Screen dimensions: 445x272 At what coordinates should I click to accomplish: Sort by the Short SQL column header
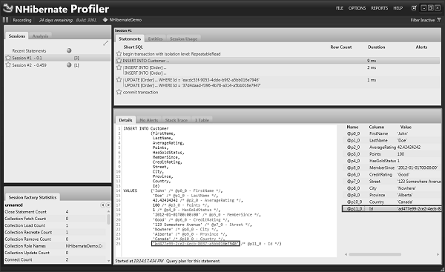(x=133, y=47)
